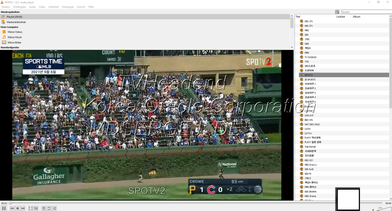This screenshot has width=392, height=211.
Task: Toggle the playlist view icon
Action: tap(44, 208)
